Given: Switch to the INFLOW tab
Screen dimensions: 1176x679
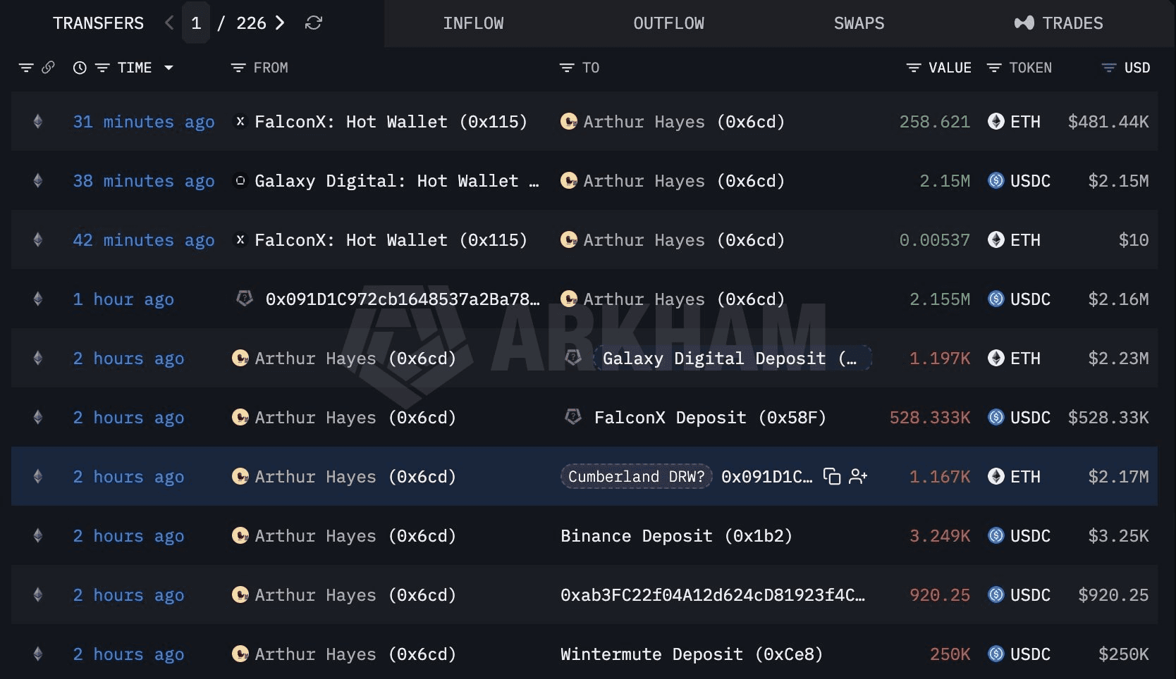Looking at the screenshot, I should click(473, 23).
